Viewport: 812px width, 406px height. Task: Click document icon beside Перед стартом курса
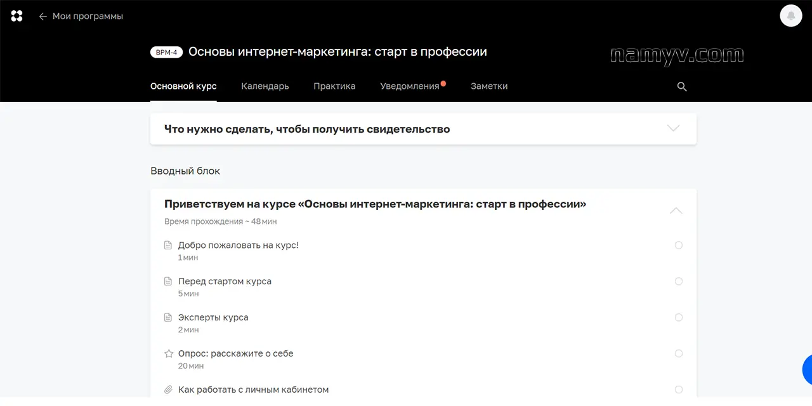point(168,281)
